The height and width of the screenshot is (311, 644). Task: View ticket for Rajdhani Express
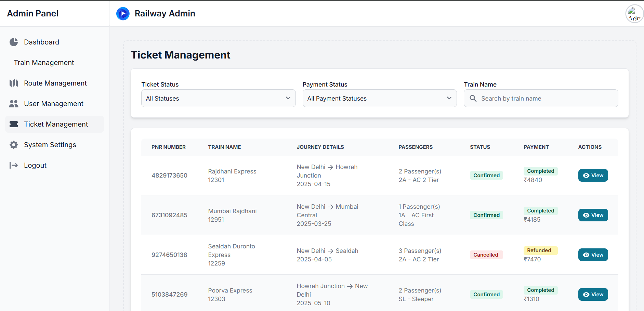[x=593, y=176]
